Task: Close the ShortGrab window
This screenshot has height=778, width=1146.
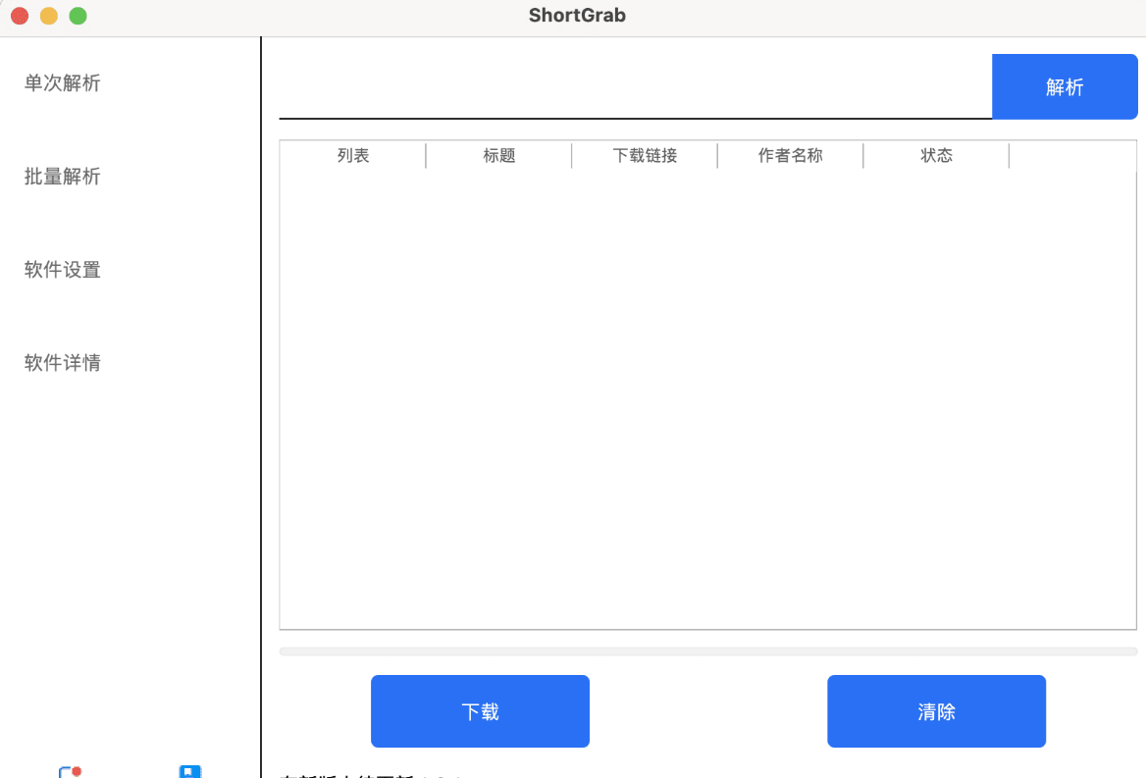Action: click(x=20, y=16)
